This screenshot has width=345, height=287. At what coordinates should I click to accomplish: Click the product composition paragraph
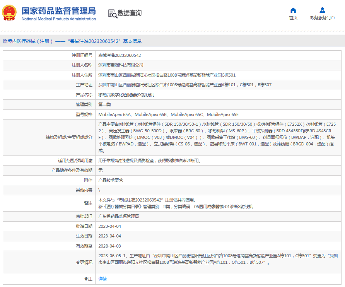(217, 137)
